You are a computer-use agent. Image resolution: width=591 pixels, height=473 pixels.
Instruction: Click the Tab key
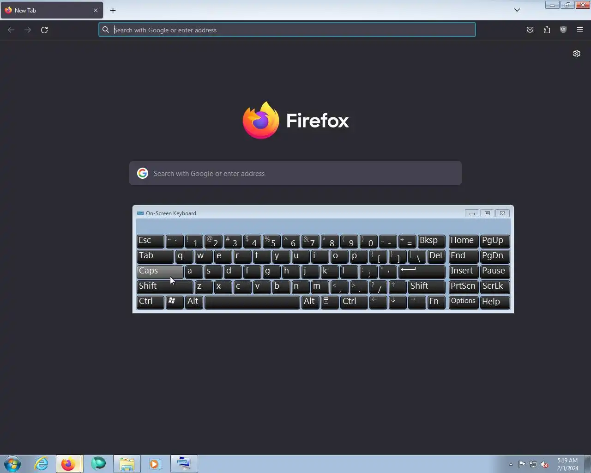point(155,256)
